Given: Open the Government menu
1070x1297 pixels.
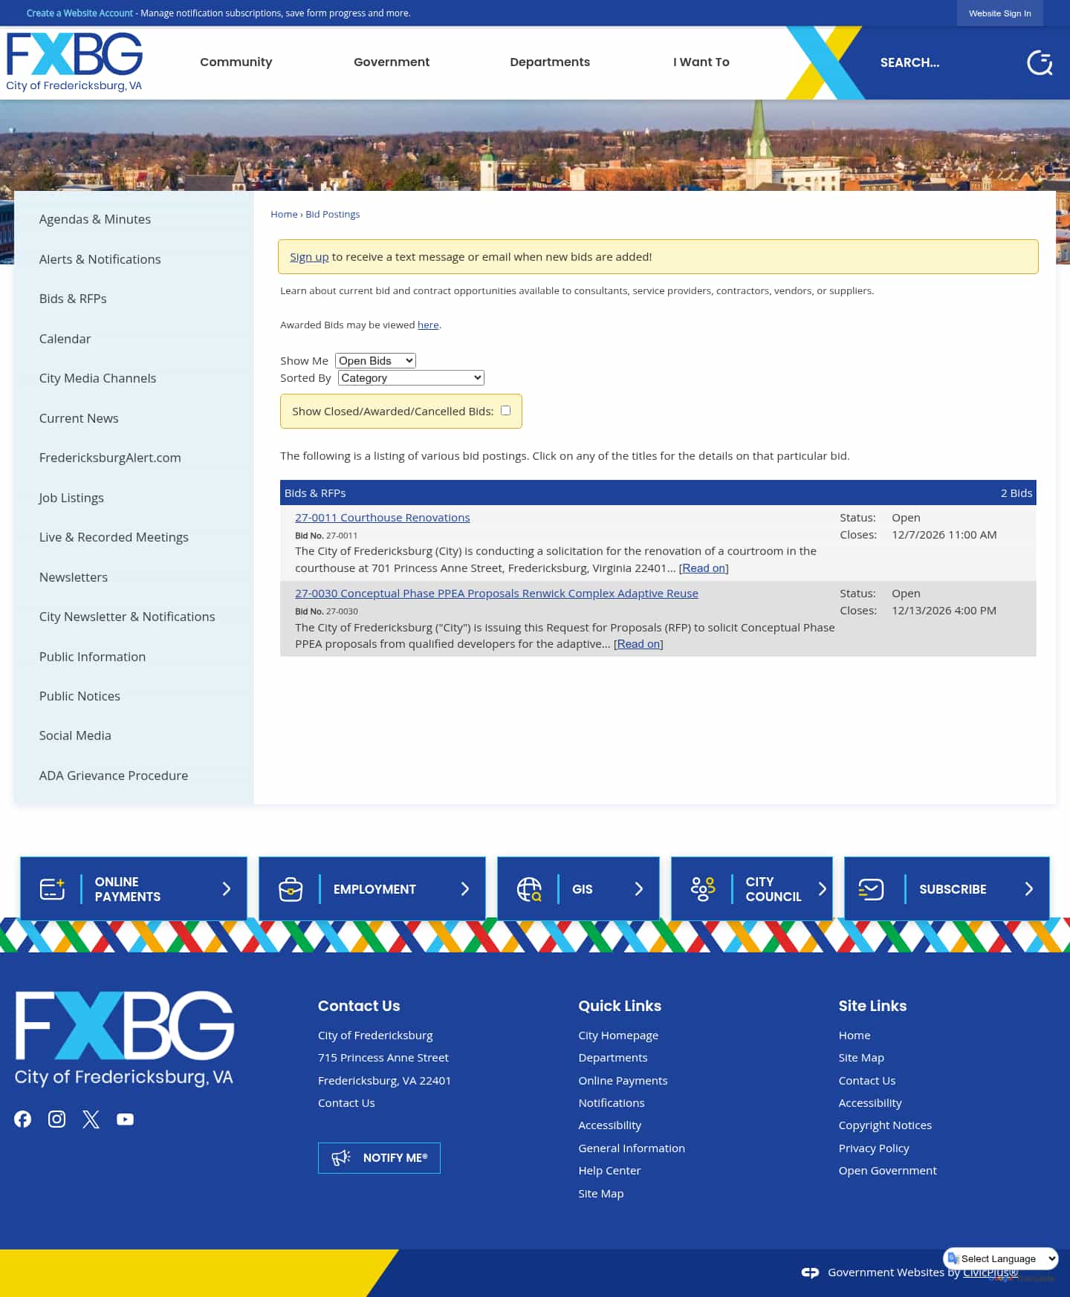Looking at the screenshot, I should 392,62.
